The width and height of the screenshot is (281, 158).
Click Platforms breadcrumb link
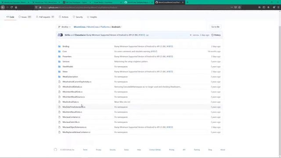click(x=105, y=27)
